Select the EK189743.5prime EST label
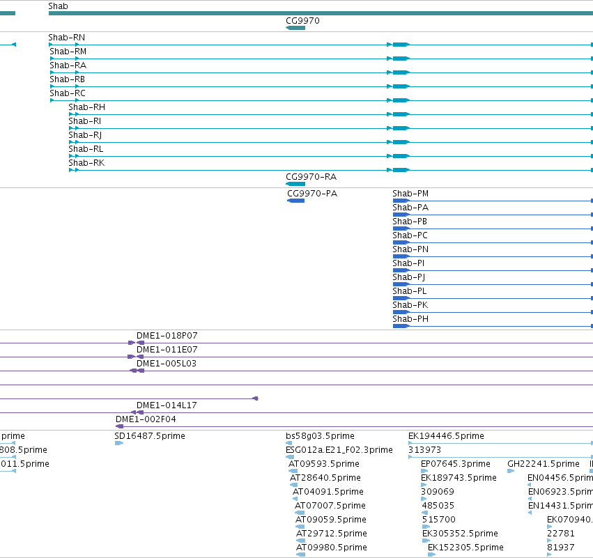Viewport: 593px width, 558px height. tap(459, 478)
